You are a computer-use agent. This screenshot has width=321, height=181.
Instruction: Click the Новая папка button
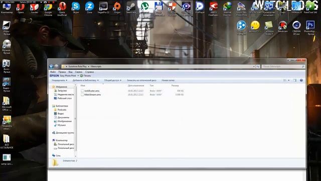pyautogui.click(x=168, y=80)
